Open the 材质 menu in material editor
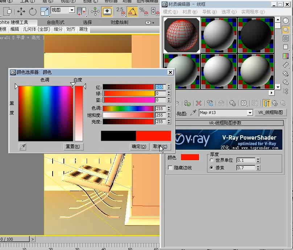Image resolution: width=293 pixels, height=250 pixels. click(x=190, y=12)
